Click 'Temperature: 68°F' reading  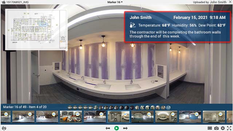[x=154, y=25]
